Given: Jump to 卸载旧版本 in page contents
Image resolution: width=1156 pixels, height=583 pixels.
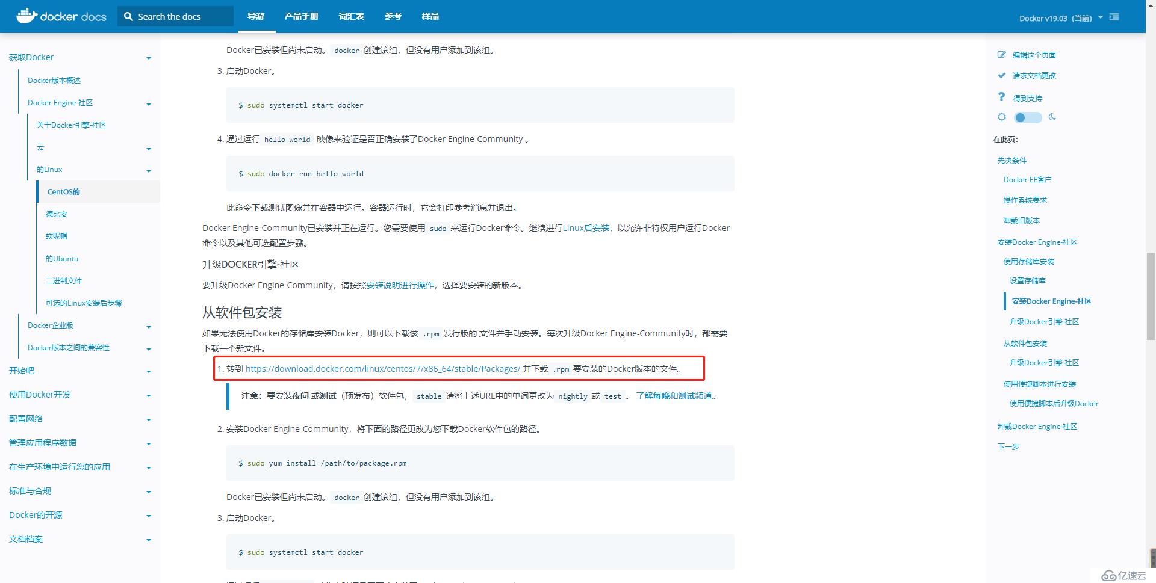Looking at the screenshot, I should point(1022,220).
